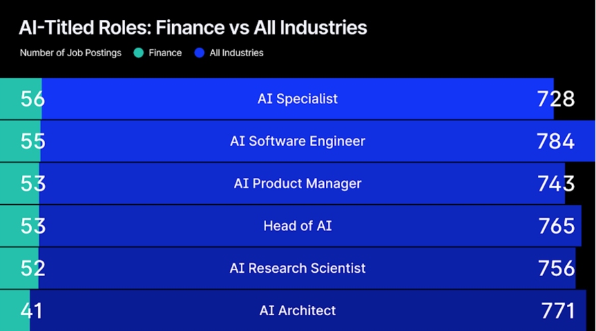Select the AI Specialist bar label
Viewport: 596px width, 331px height.
pos(297,99)
